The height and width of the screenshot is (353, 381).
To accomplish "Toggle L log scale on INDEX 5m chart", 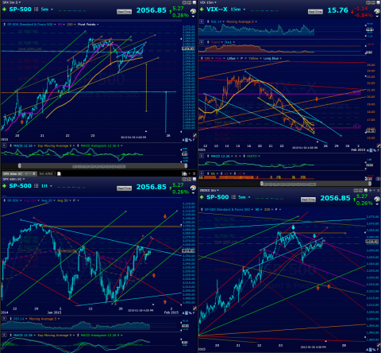I will coord(371,350).
